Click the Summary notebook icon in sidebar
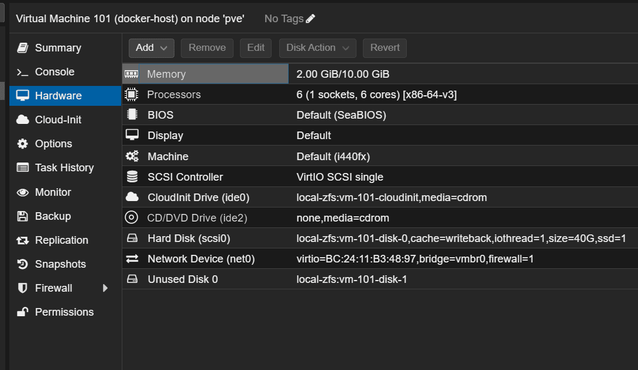This screenshot has width=638, height=370. [x=22, y=48]
